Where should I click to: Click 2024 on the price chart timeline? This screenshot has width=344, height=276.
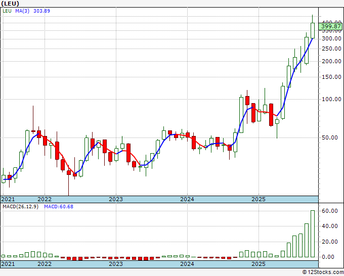tap(187, 199)
